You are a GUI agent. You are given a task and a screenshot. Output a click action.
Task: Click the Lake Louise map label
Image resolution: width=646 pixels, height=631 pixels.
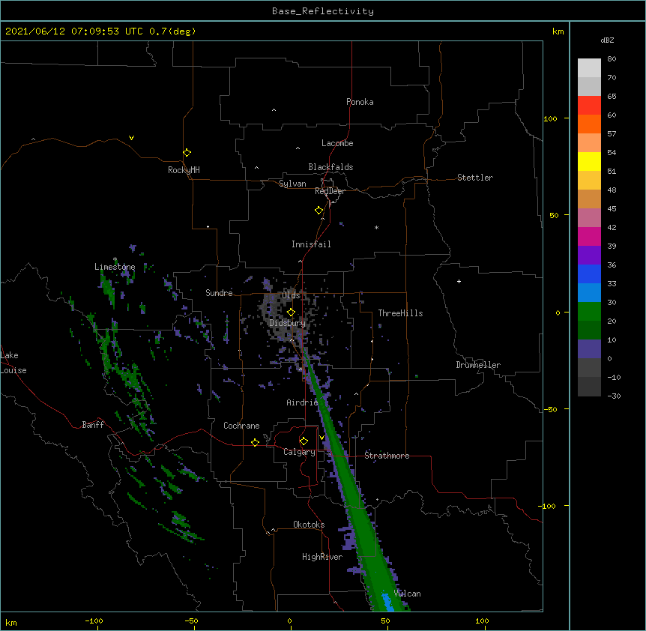pos(13,363)
